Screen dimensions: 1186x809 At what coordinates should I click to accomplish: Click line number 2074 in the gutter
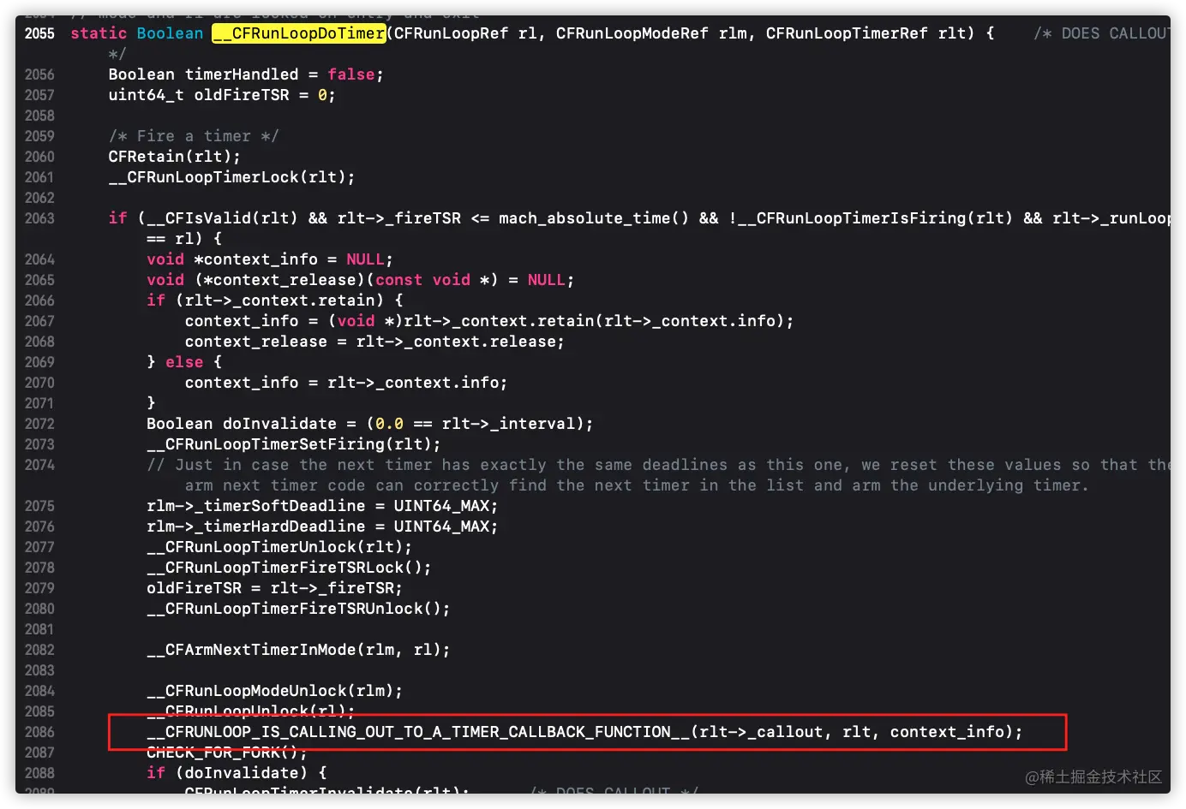pyautogui.click(x=39, y=465)
